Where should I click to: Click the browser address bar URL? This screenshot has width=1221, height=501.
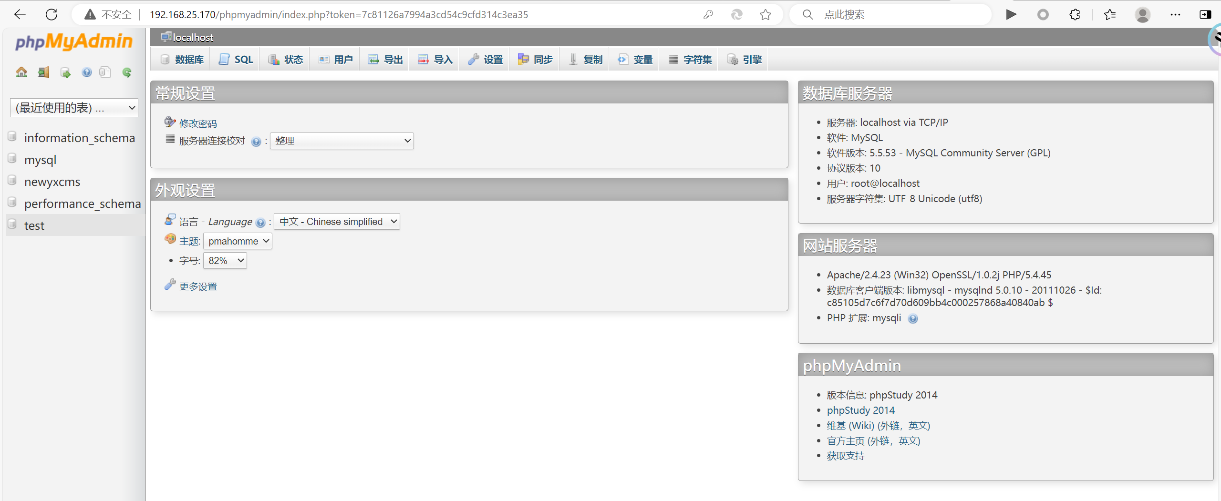(x=339, y=15)
